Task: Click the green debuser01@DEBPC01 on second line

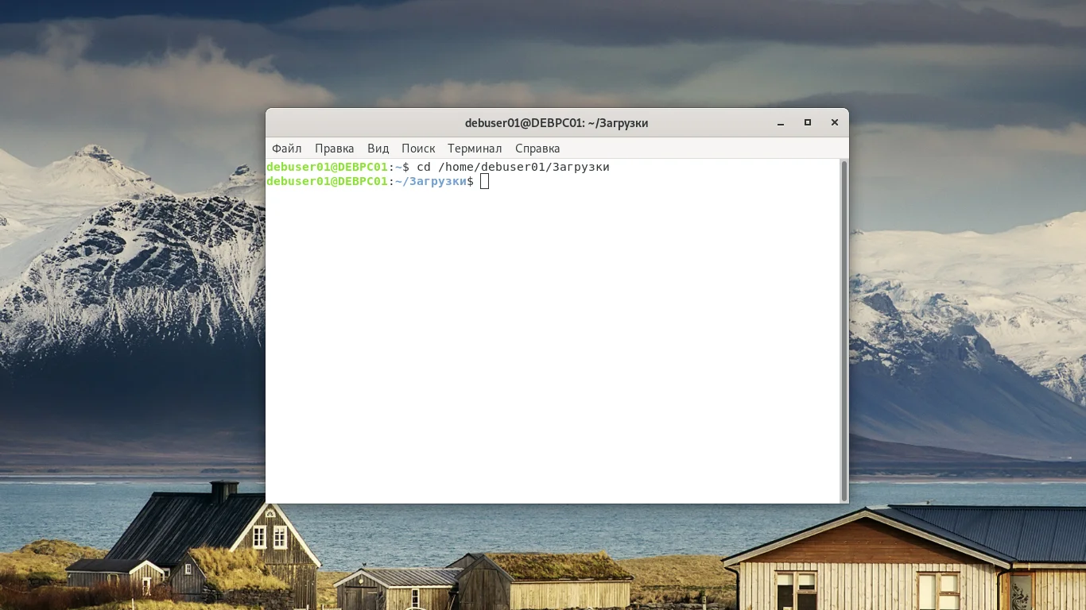Action: point(327,182)
